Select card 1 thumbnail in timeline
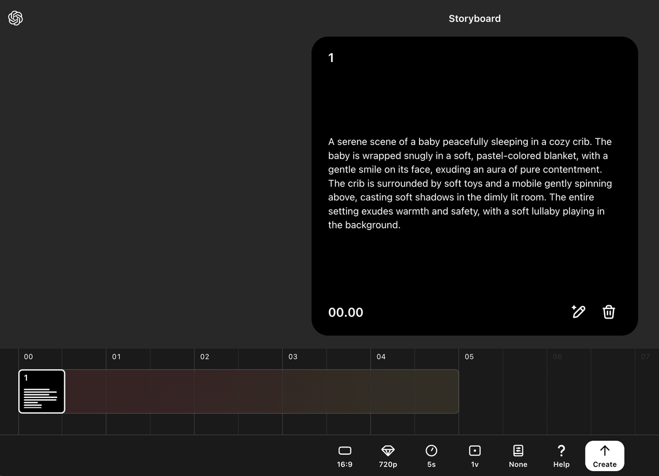The image size is (659, 476). 42,391
